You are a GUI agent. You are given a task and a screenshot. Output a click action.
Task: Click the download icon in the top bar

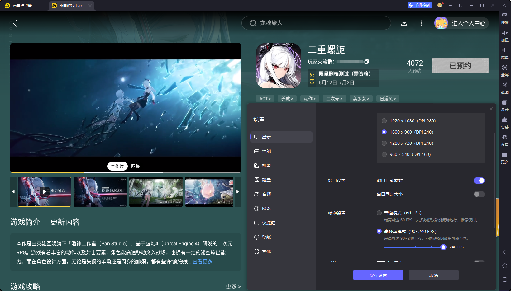pos(404,23)
